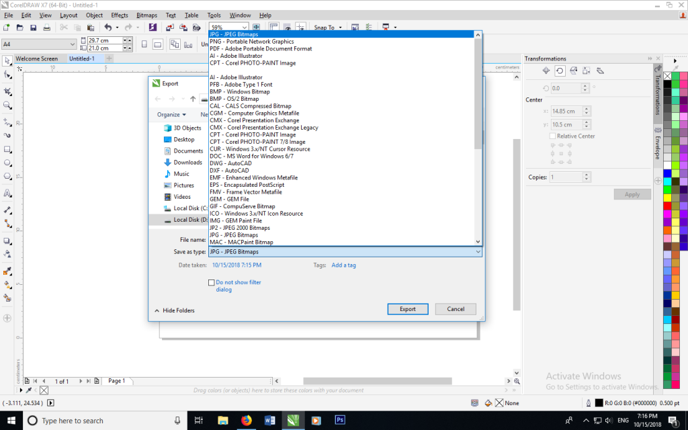Image resolution: width=688 pixels, height=430 pixels.
Task: Collapse folders with Hide Folders
Action: pyautogui.click(x=174, y=310)
